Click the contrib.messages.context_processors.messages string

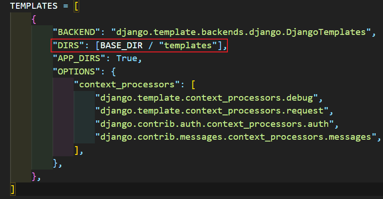click(x=236, y=137)
